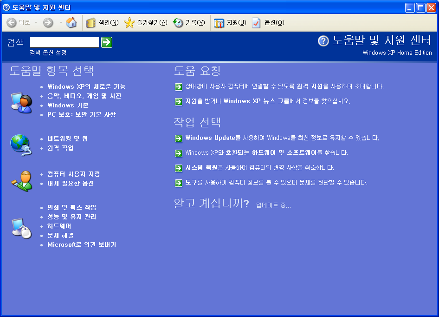Open the Windows XP 뉴스 그룹 support link
The height and width of the screenshot is (317, 439).
268,101
